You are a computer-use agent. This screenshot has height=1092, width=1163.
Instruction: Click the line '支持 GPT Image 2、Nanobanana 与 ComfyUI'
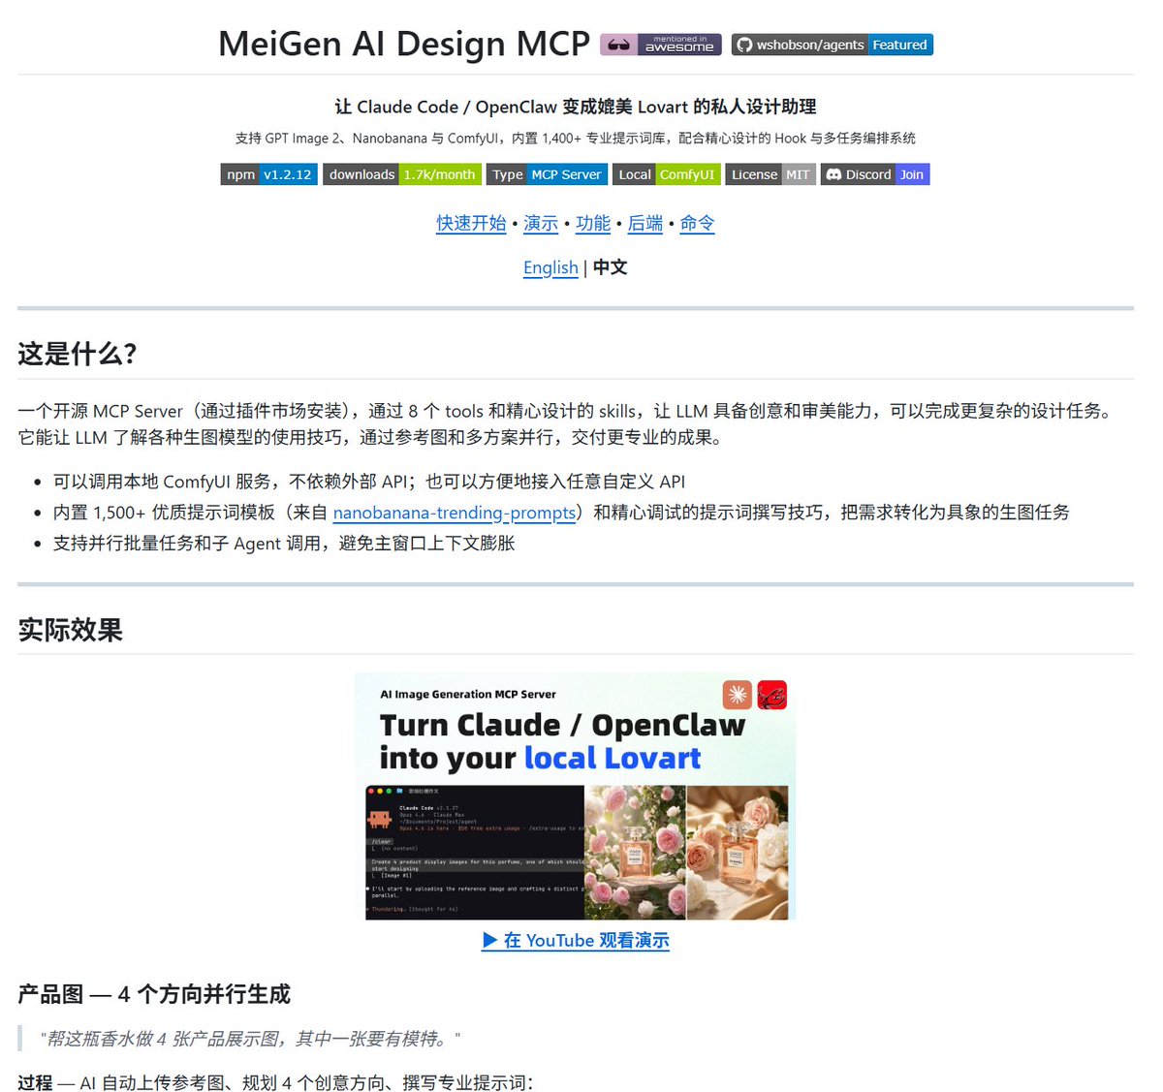point(576,139)
